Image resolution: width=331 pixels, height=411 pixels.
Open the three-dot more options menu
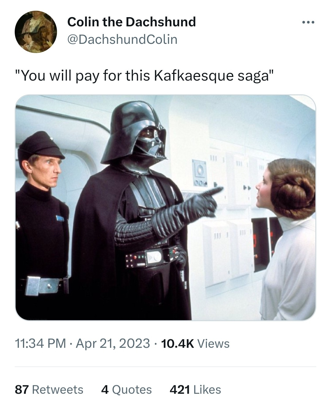(308, 22)
